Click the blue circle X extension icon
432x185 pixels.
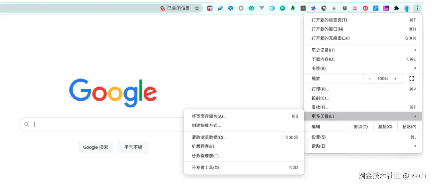(231, 8)
